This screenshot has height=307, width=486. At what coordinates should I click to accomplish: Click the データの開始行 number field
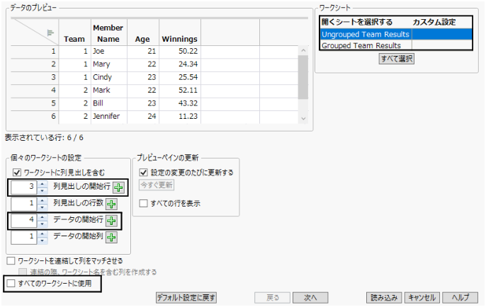tap(24, 221)
